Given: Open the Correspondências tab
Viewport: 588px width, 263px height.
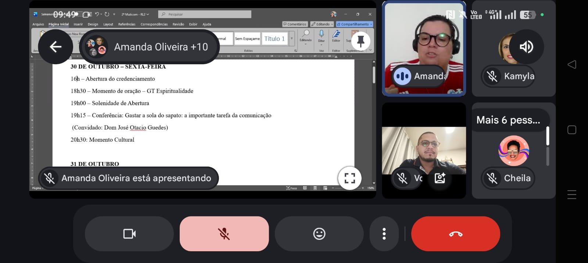Looking at the screenshot, I should click(154, 24).
